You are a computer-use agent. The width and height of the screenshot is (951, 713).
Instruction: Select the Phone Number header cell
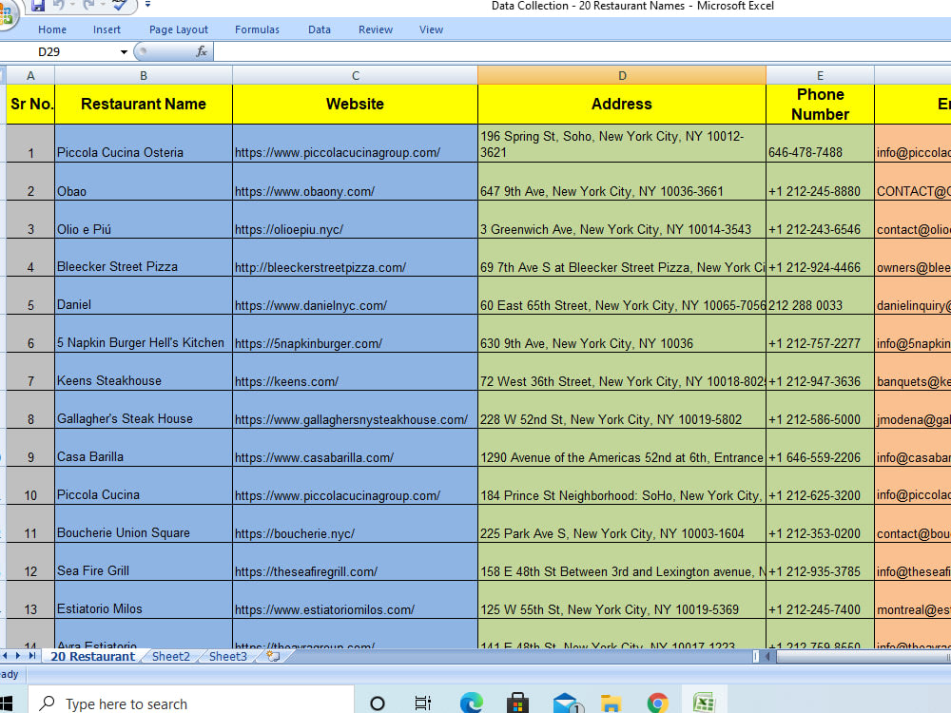pos(820,105)
